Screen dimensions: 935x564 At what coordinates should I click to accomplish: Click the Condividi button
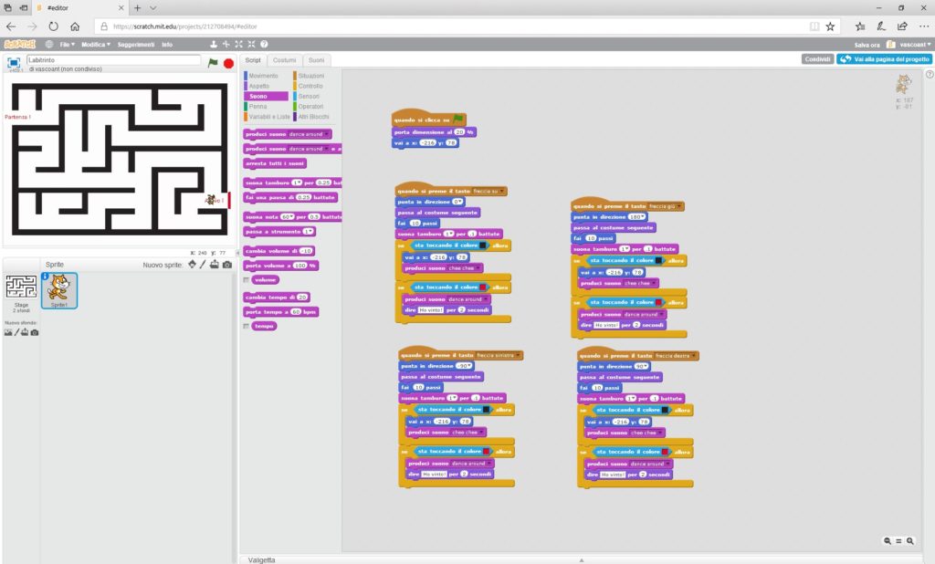click(817, 59)
